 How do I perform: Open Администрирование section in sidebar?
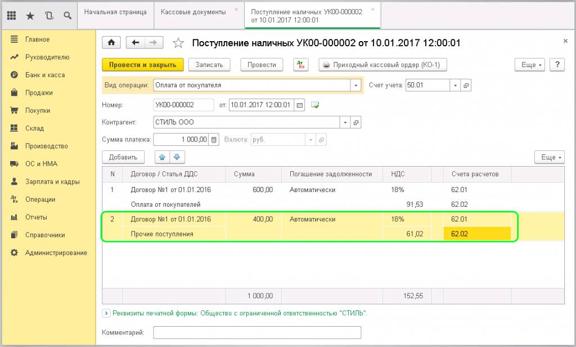pyautogui.click(x=56, y=253)
